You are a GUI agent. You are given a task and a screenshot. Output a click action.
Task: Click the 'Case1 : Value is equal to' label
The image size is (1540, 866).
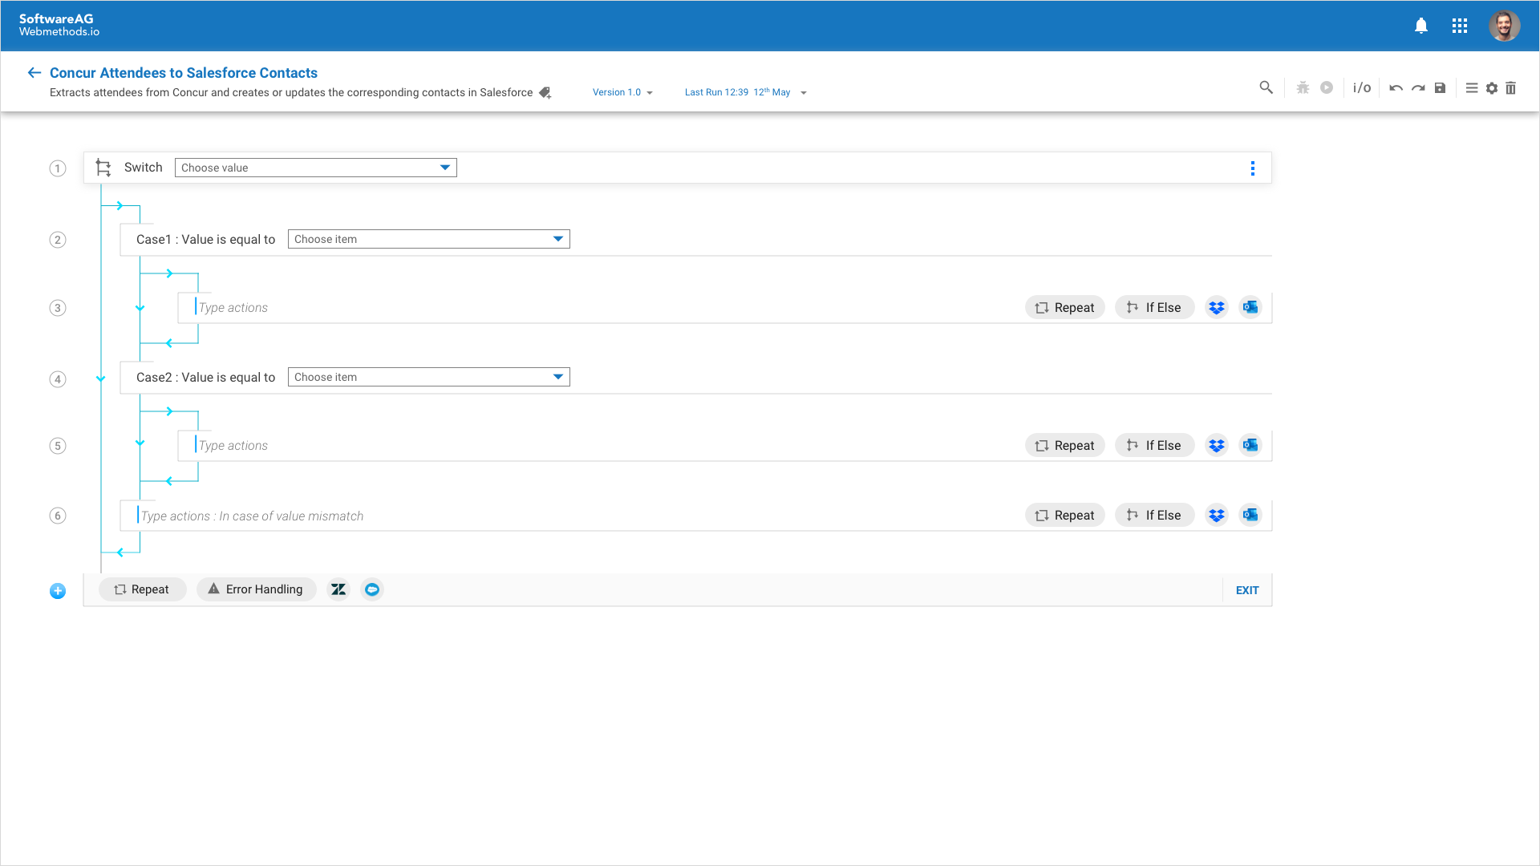(205, 240)
